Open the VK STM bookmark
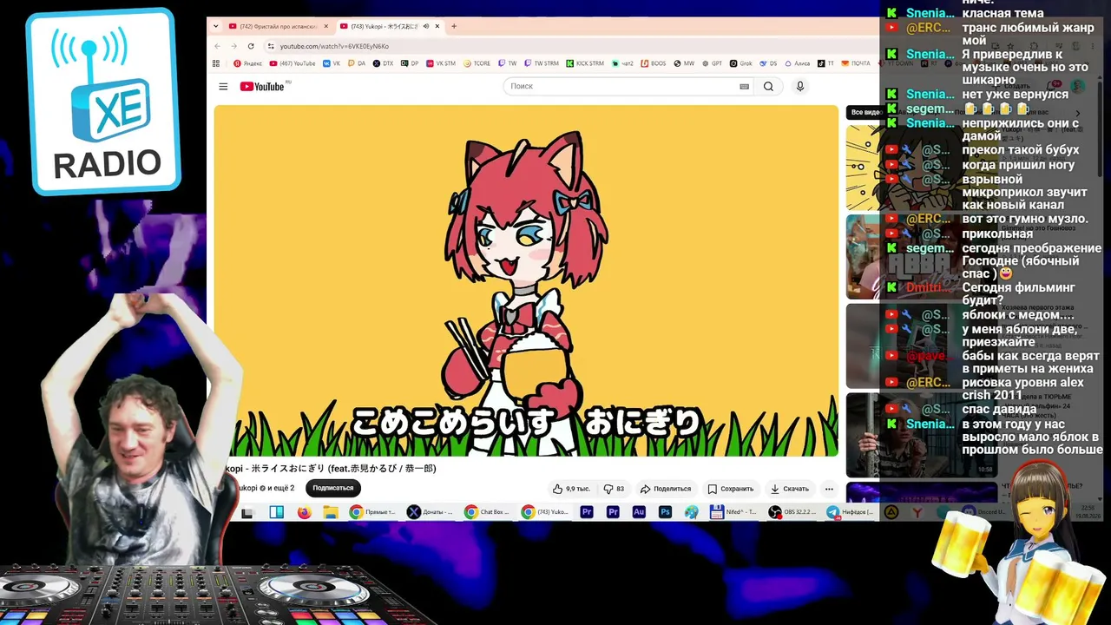Image resolution: width=1111 pixels, height=625 pixels. click(x=440, y=63)
